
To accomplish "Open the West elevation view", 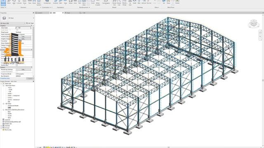I will 9,118.
